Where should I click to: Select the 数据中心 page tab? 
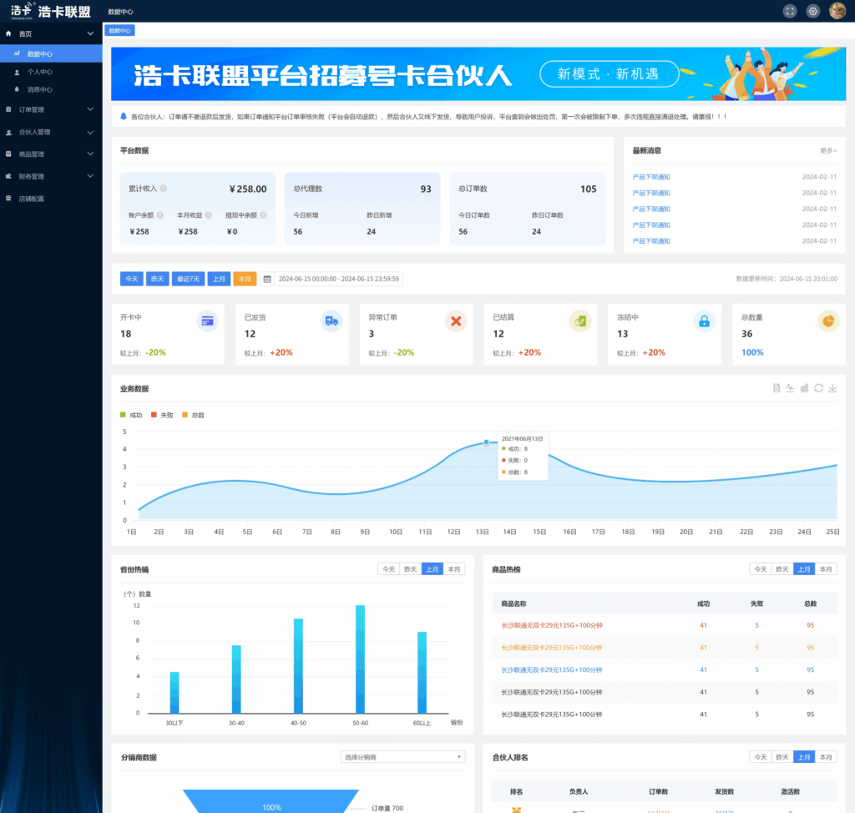pos(120,31)
